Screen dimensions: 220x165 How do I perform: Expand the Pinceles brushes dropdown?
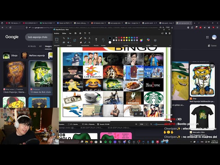pos(96,42)
